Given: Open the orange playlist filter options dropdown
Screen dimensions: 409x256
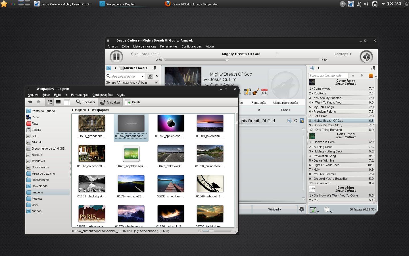Looking at the screenshot, I should [372, 76].
